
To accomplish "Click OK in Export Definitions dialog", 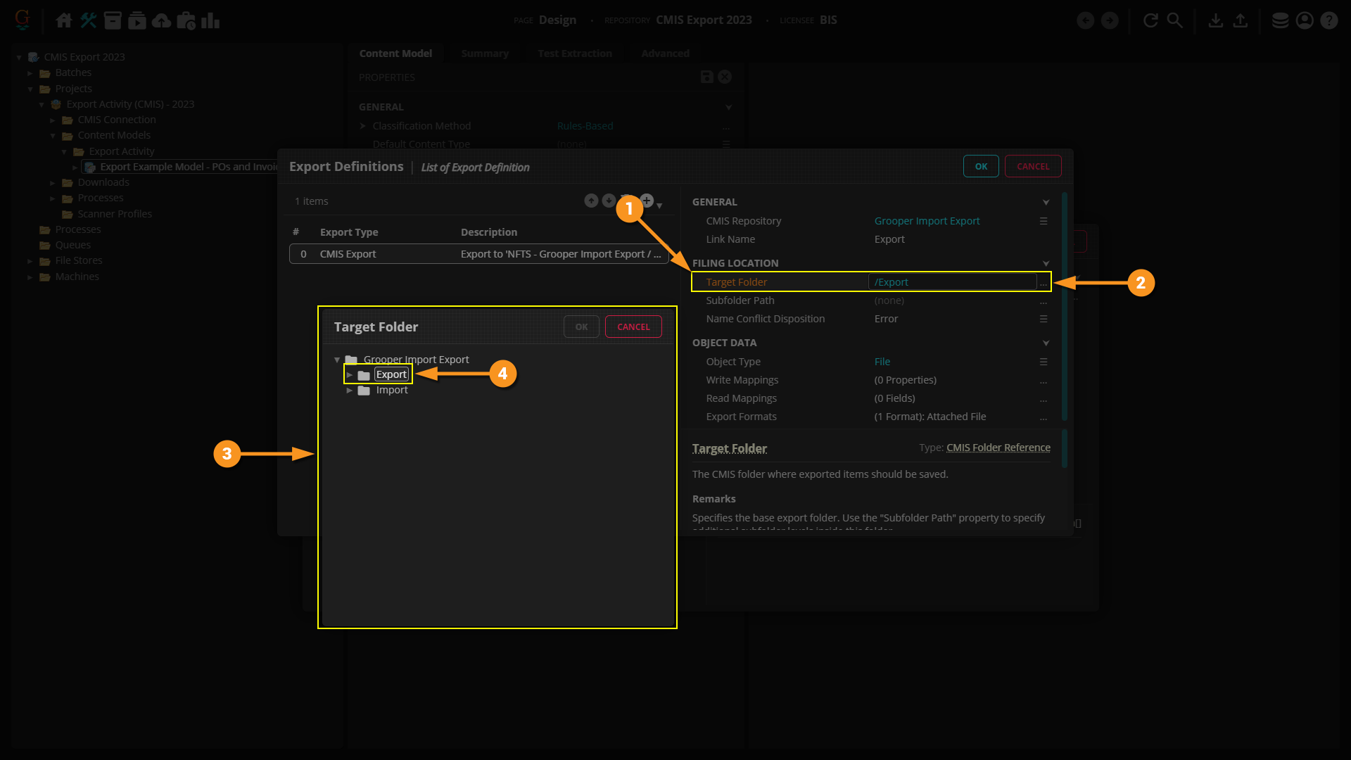I will tap(981, 167).
